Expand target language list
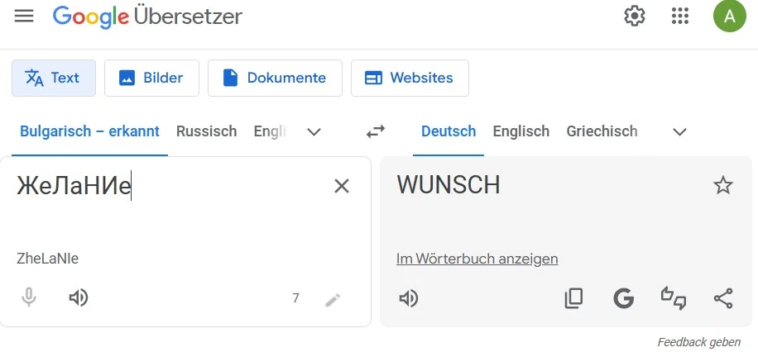Image resolution: width=758 pixels, height=352 pixels. pyautogui.click(x=679, y=131)
